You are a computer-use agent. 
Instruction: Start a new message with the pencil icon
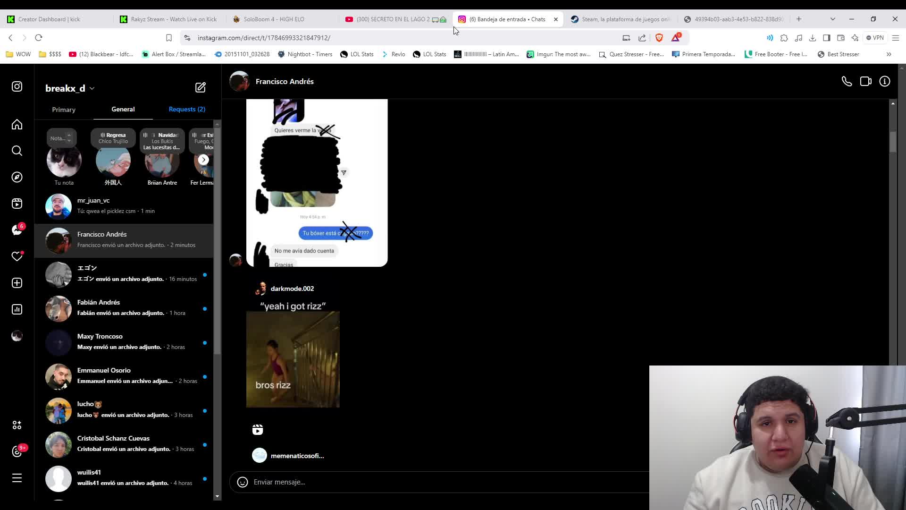tap(201, 87)
